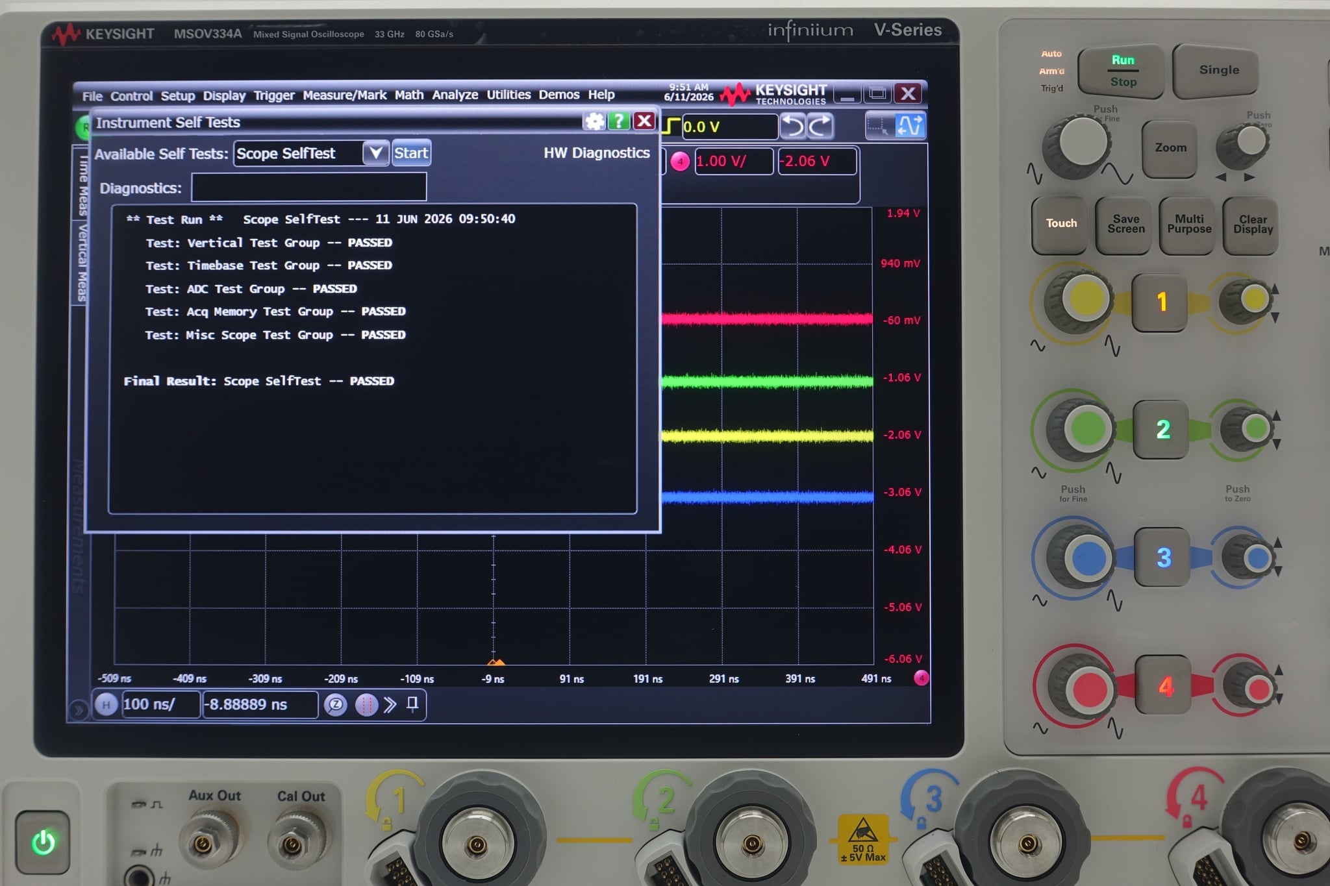
Task: Open HW Diagnostics
Action: point(597,153)
